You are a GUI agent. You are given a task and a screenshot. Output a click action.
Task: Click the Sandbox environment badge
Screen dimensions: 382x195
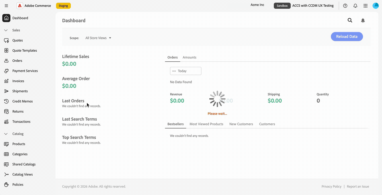point(282,6)
